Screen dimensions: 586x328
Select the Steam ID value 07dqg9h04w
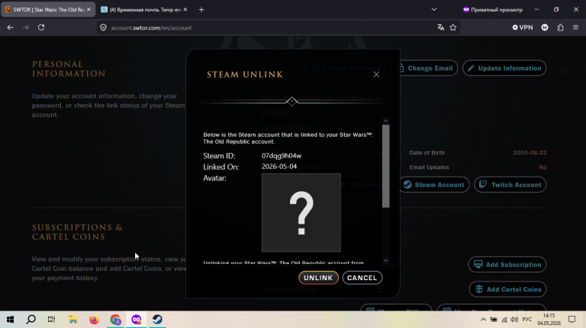tap(282, 156)
